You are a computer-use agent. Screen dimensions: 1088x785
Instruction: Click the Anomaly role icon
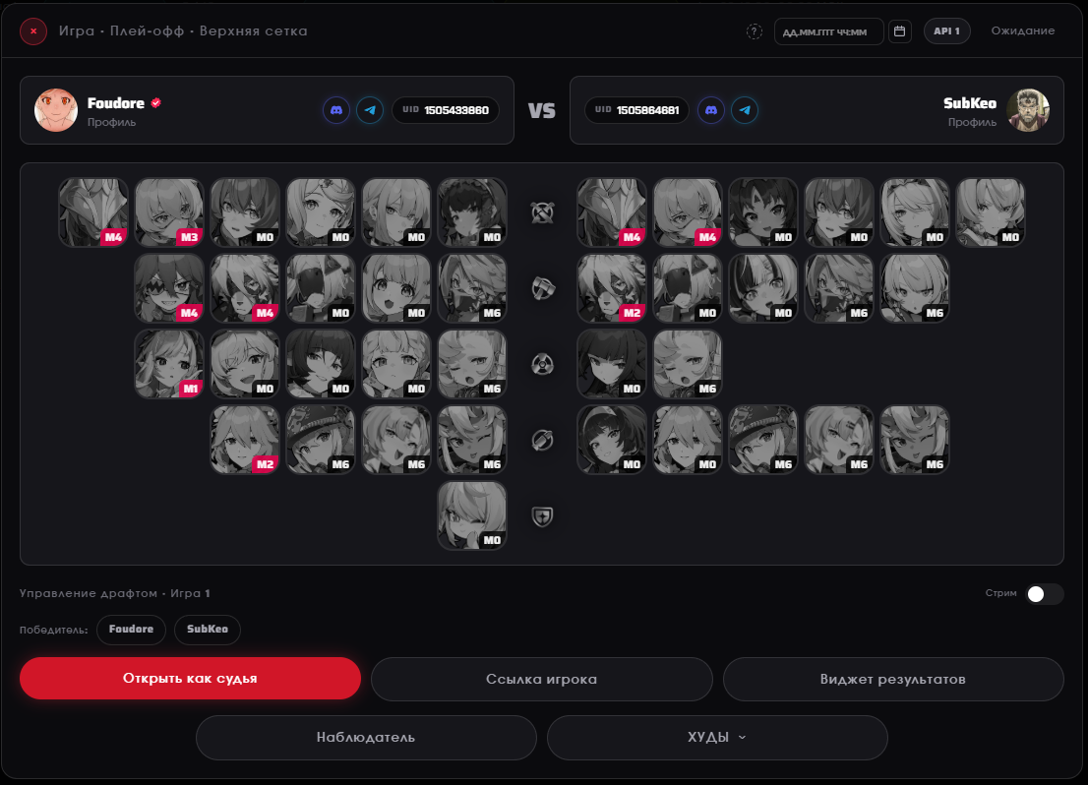click(542, 364)
